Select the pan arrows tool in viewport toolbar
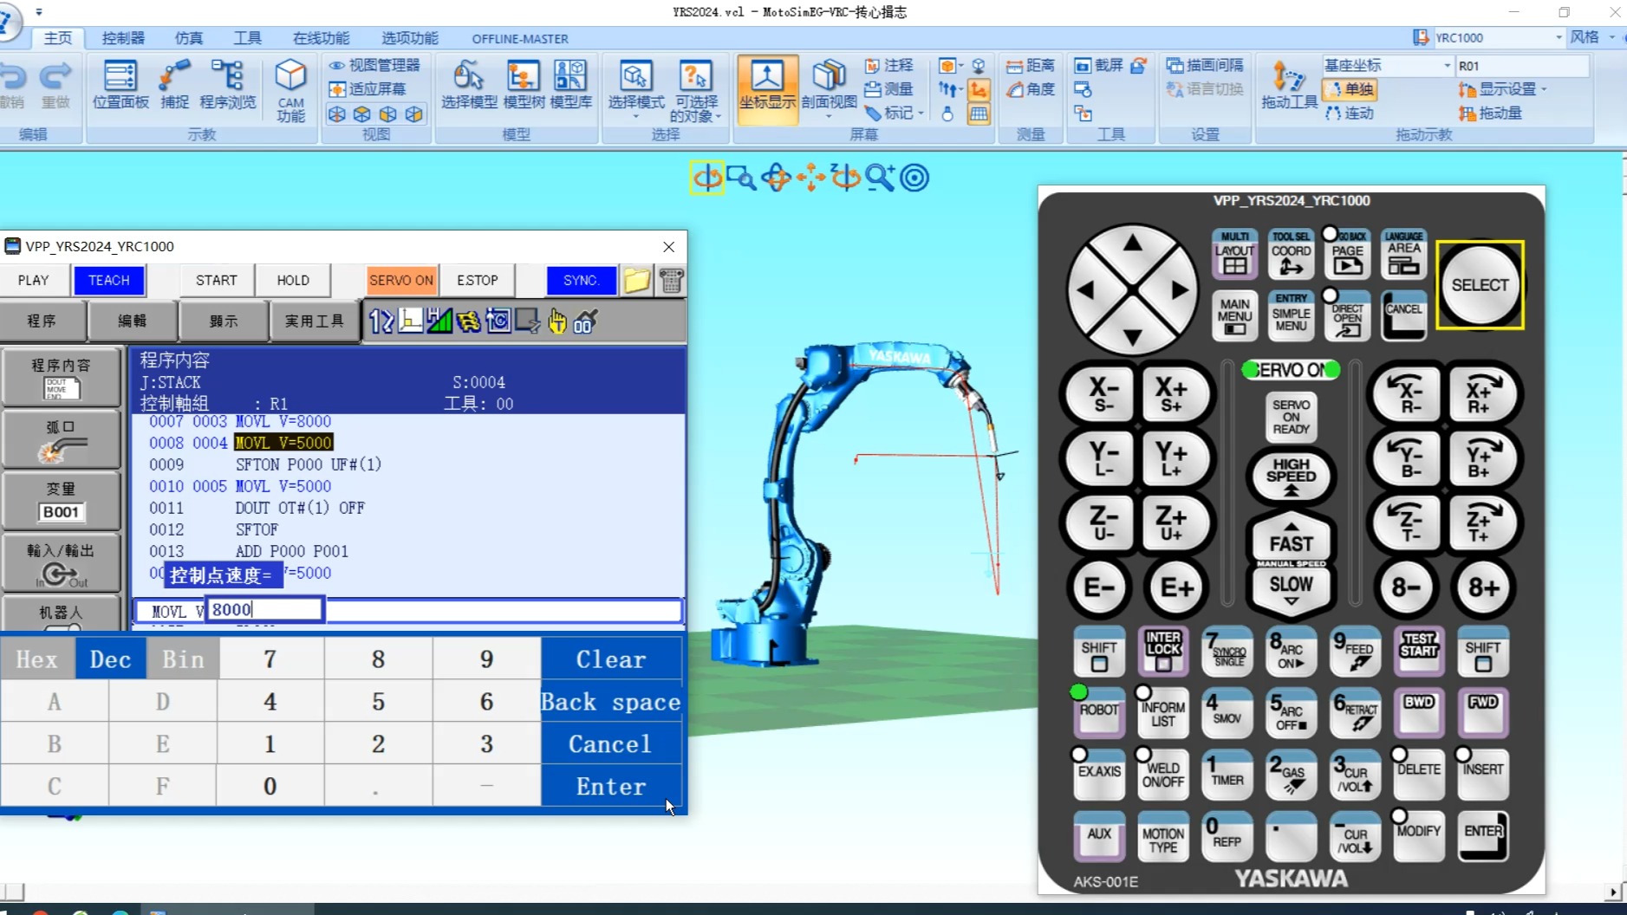This screenshot has height=915, width=1627. pos(810,178)
